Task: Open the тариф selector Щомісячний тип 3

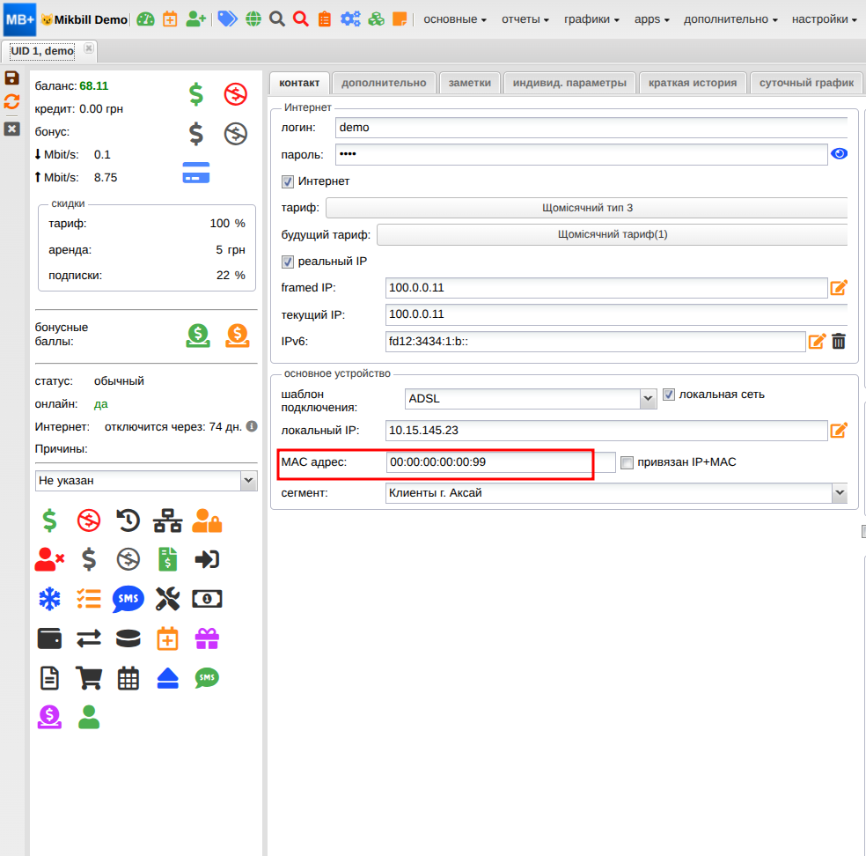Action: 587,208
